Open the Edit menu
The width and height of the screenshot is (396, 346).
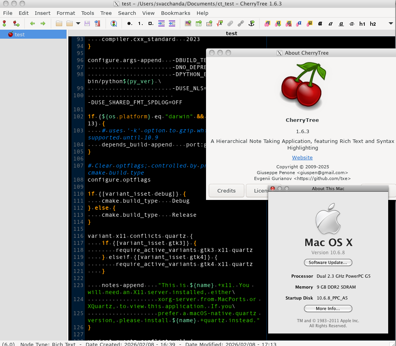pyautogui.click(x=23, y=13)
